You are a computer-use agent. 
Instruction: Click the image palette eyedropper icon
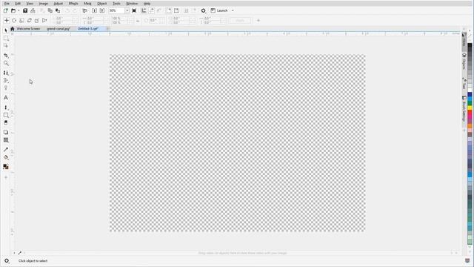coord(20,253)
